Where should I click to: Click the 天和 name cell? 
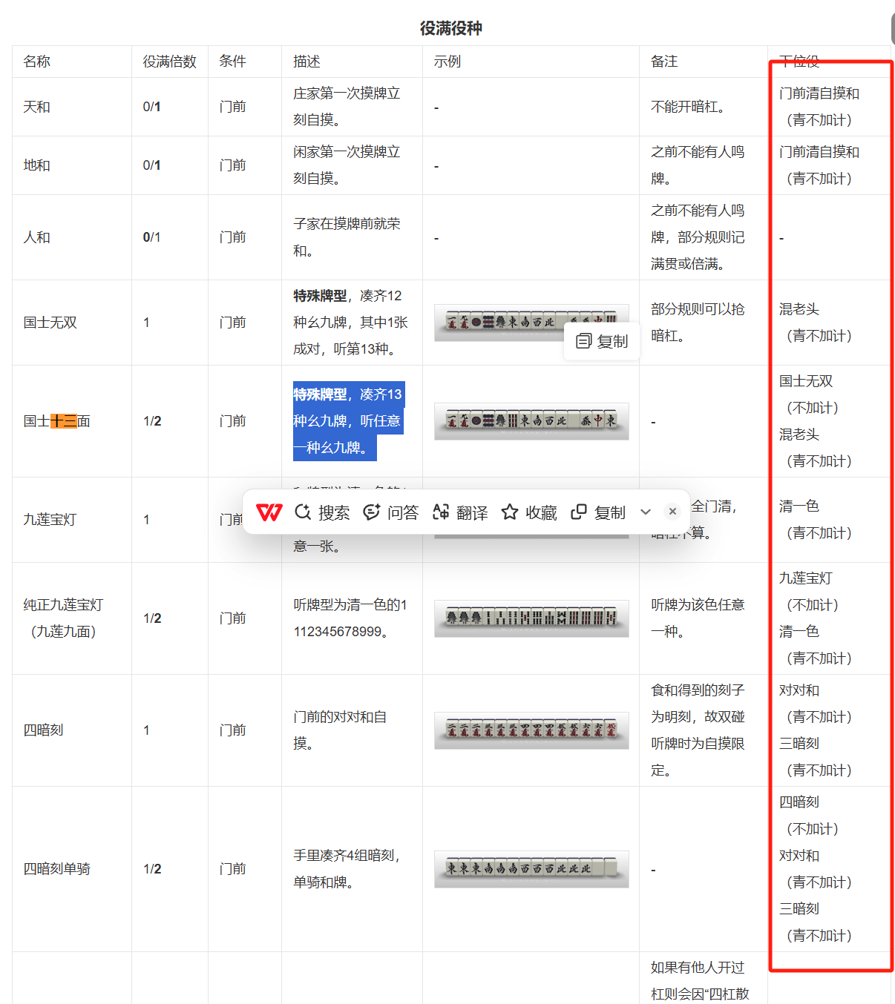coord(37,107)
